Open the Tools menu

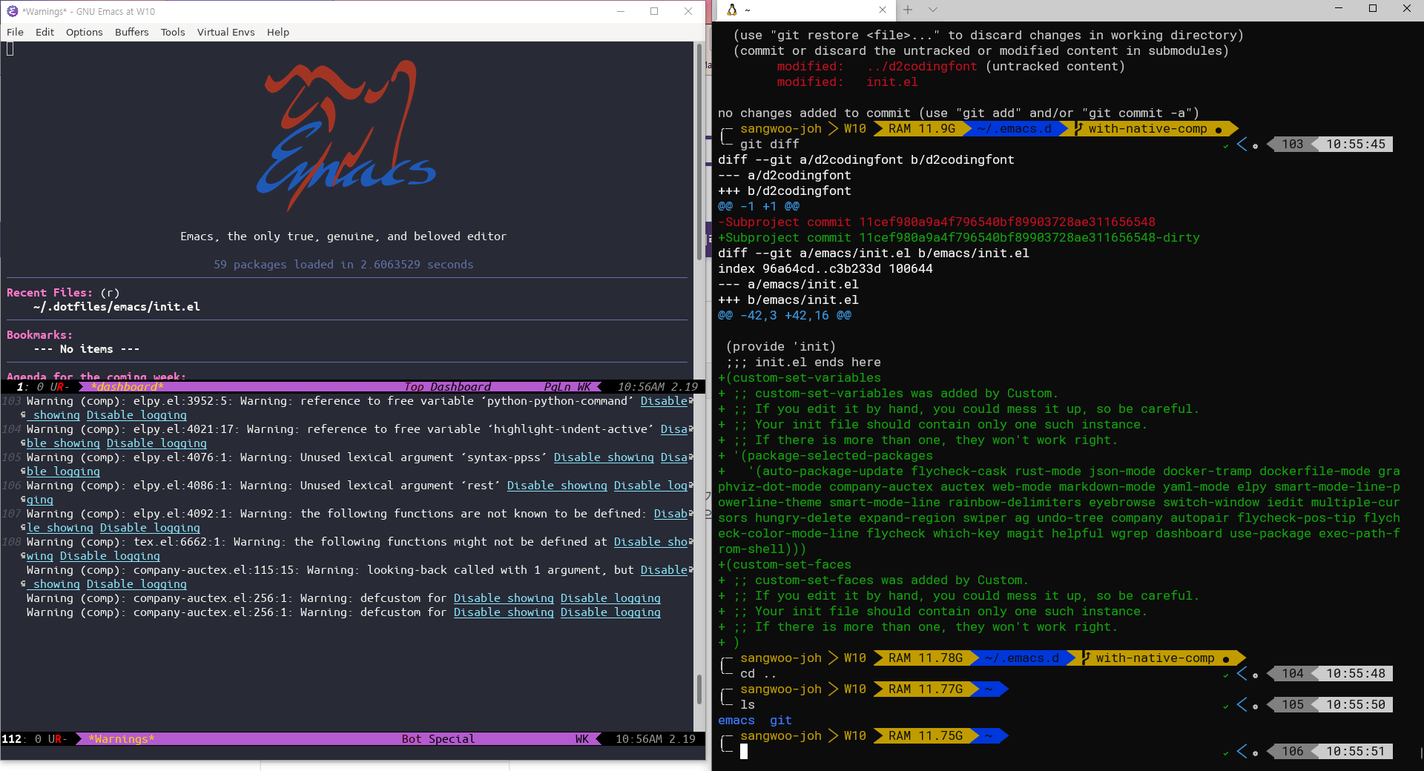click(173, 32)
